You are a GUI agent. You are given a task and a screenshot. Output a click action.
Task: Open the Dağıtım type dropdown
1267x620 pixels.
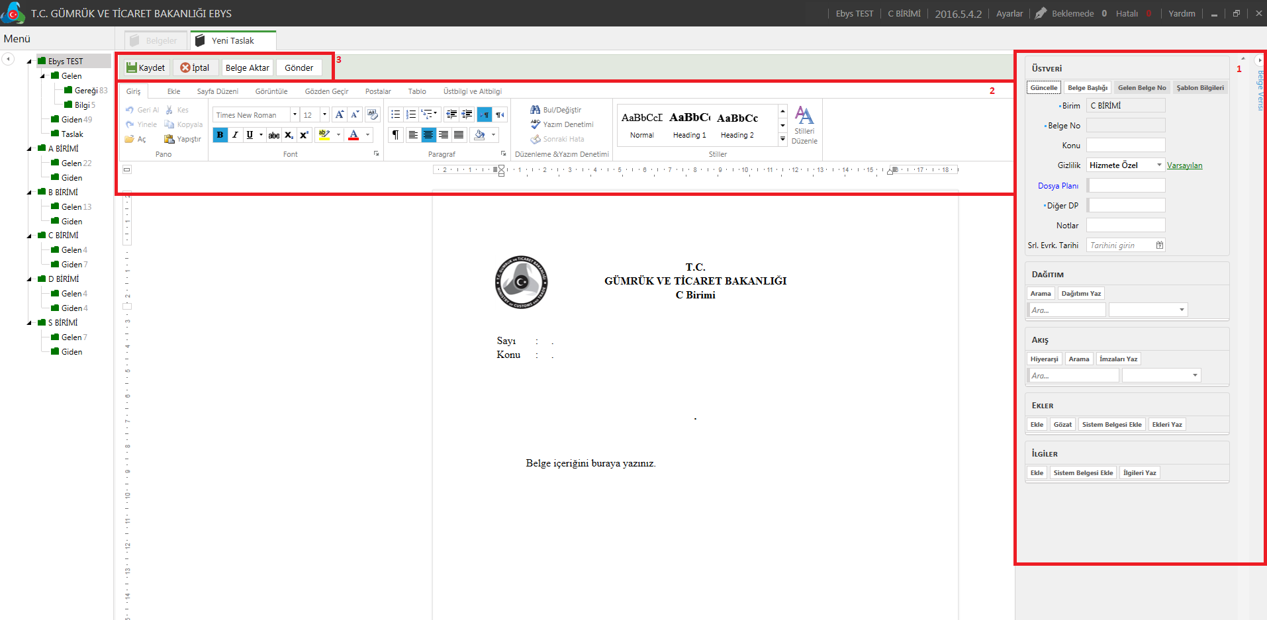point(1182,310)
